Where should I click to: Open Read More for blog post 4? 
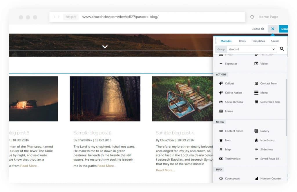tap(165, 170)
